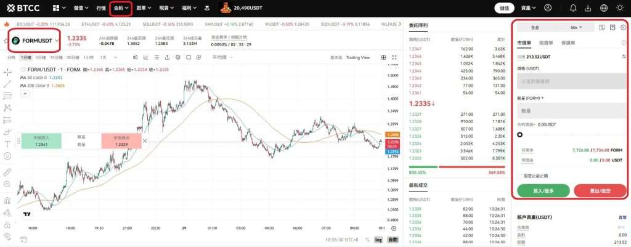Switch to 限價單 limit order tab
631x247 pixels.
[546, 43]
